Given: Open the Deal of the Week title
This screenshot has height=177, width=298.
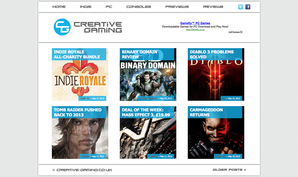Looking at the screenshot, I should pos(146,112).
